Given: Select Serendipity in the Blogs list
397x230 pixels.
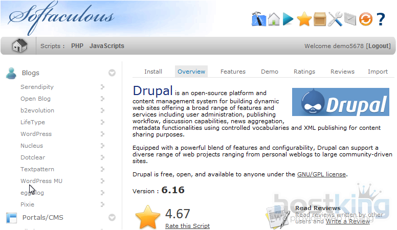Looking at the screenshot, I should (x=37, y=87).
